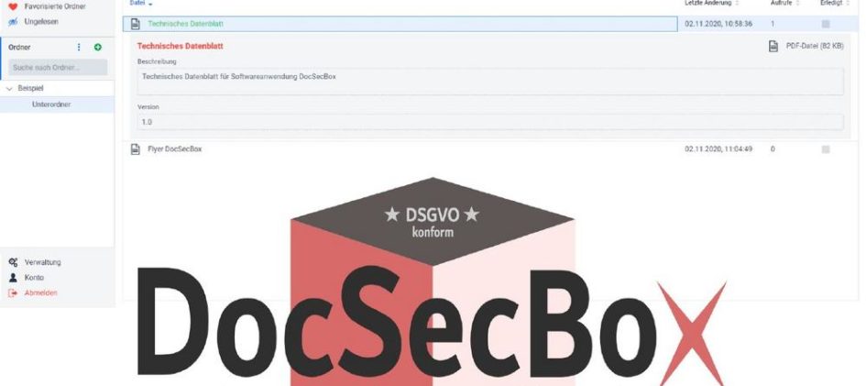Click the red Abmelden logout icon
The height and width of the screenshot is (386, 866).
pos(13,292)
